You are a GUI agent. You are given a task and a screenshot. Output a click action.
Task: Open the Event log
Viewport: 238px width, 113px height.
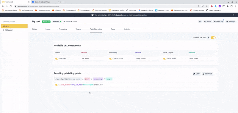(x=218, y=22)
